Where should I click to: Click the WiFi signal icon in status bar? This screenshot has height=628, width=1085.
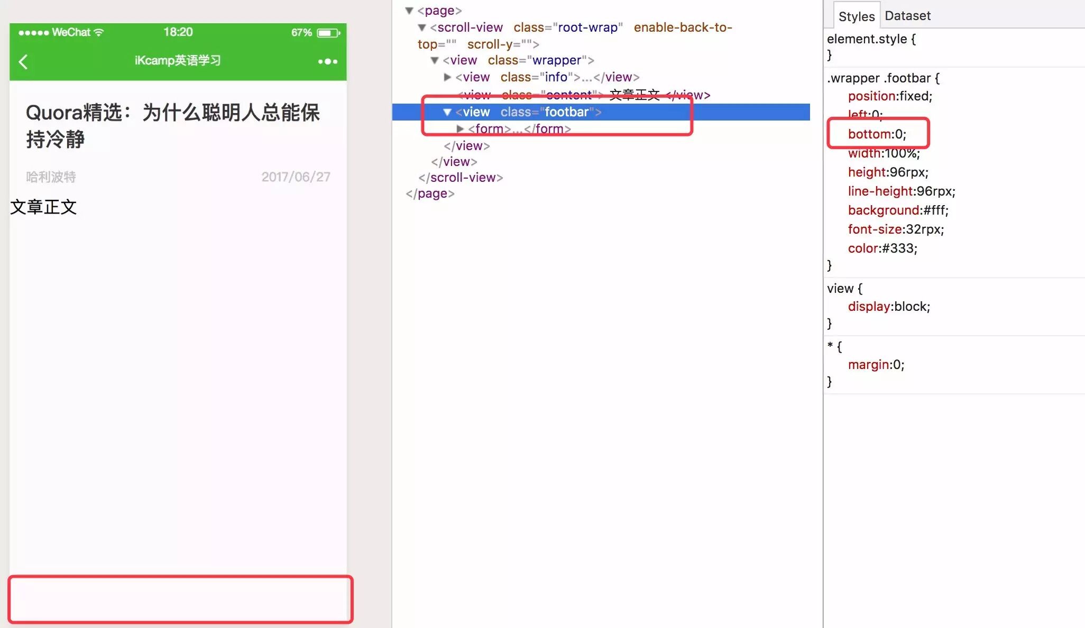tap(99, 32)
